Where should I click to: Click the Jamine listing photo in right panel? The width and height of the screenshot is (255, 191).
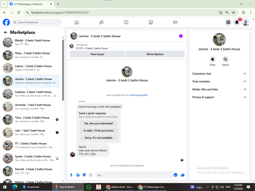click(219, 39)
